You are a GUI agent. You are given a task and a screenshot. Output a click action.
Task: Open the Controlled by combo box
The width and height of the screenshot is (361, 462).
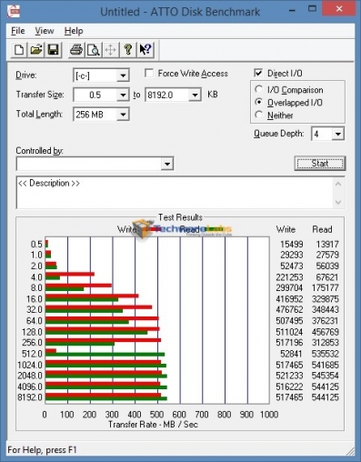[95, 164]
